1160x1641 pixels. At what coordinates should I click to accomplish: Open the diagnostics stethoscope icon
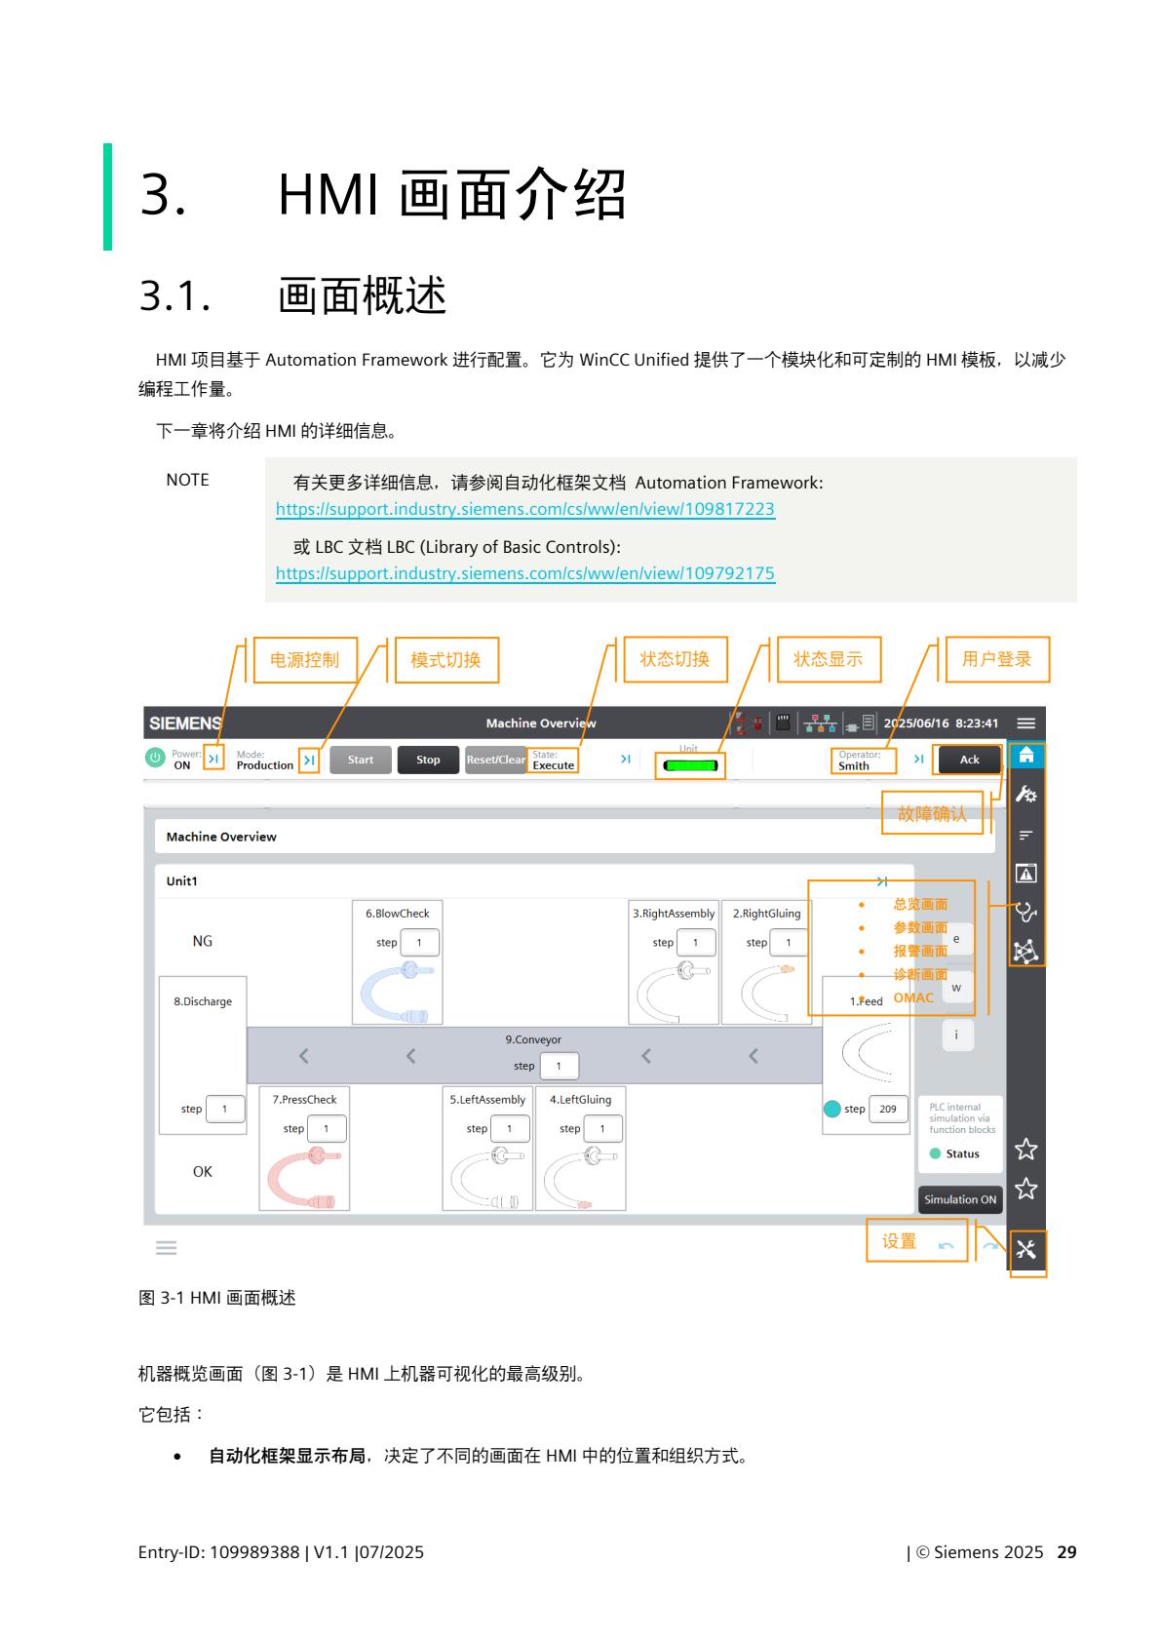click(1025, 912)
